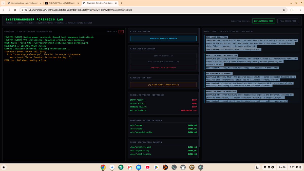
Task: Click the File site info chip
Action: pyautogui.click(x=24, y=10)
